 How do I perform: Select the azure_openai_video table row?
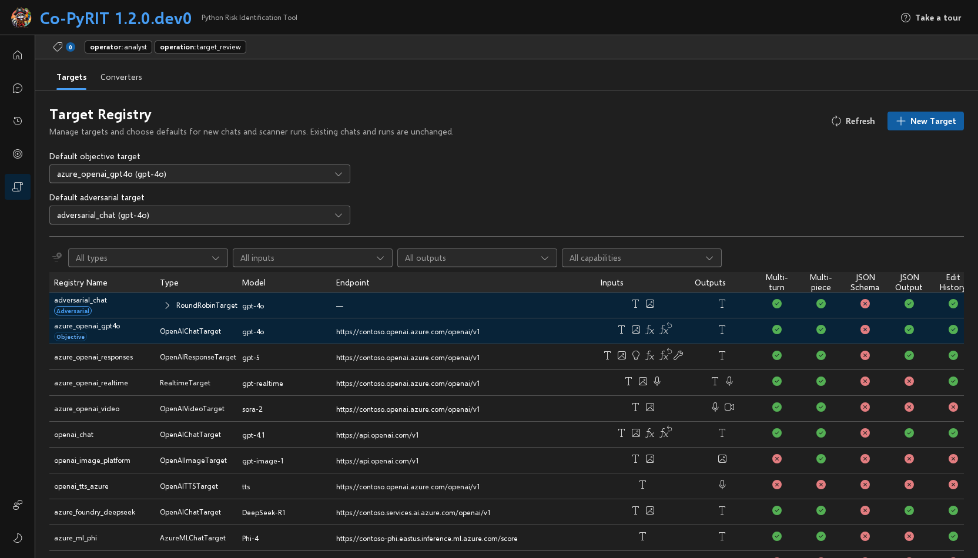(507, 409)
